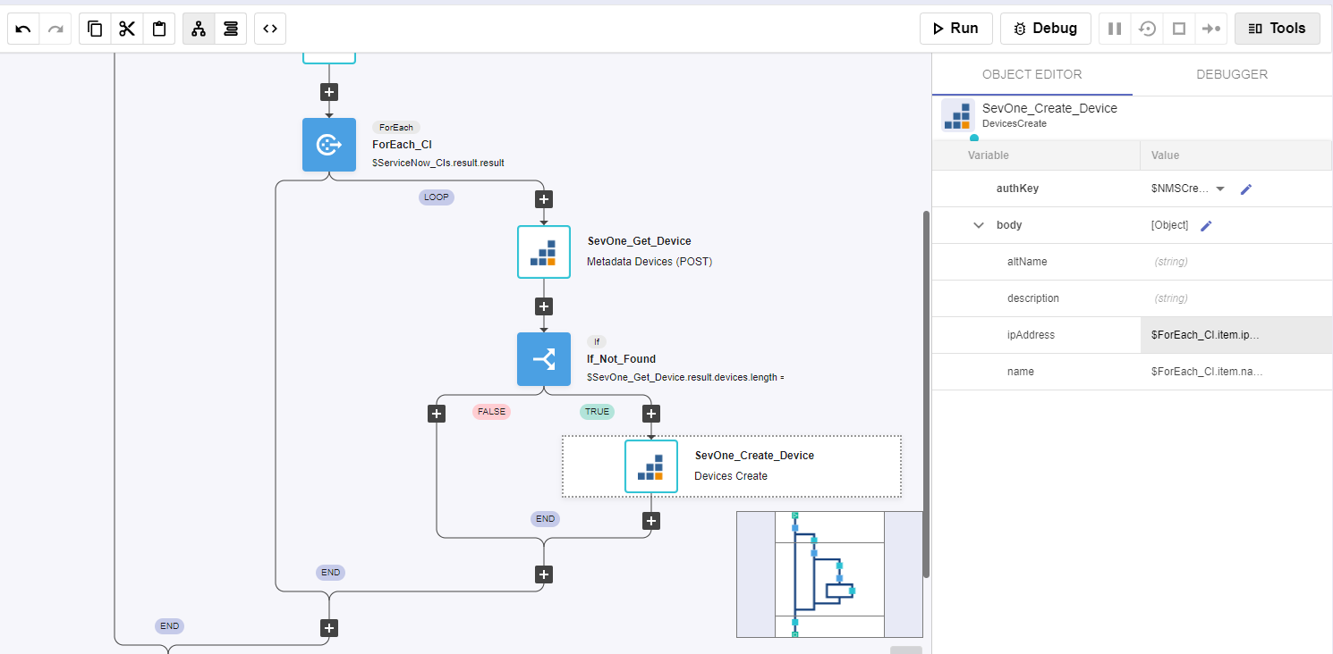Click the stop debugger icon
The image size is (1333, 654).
[x=1179, y=29]
